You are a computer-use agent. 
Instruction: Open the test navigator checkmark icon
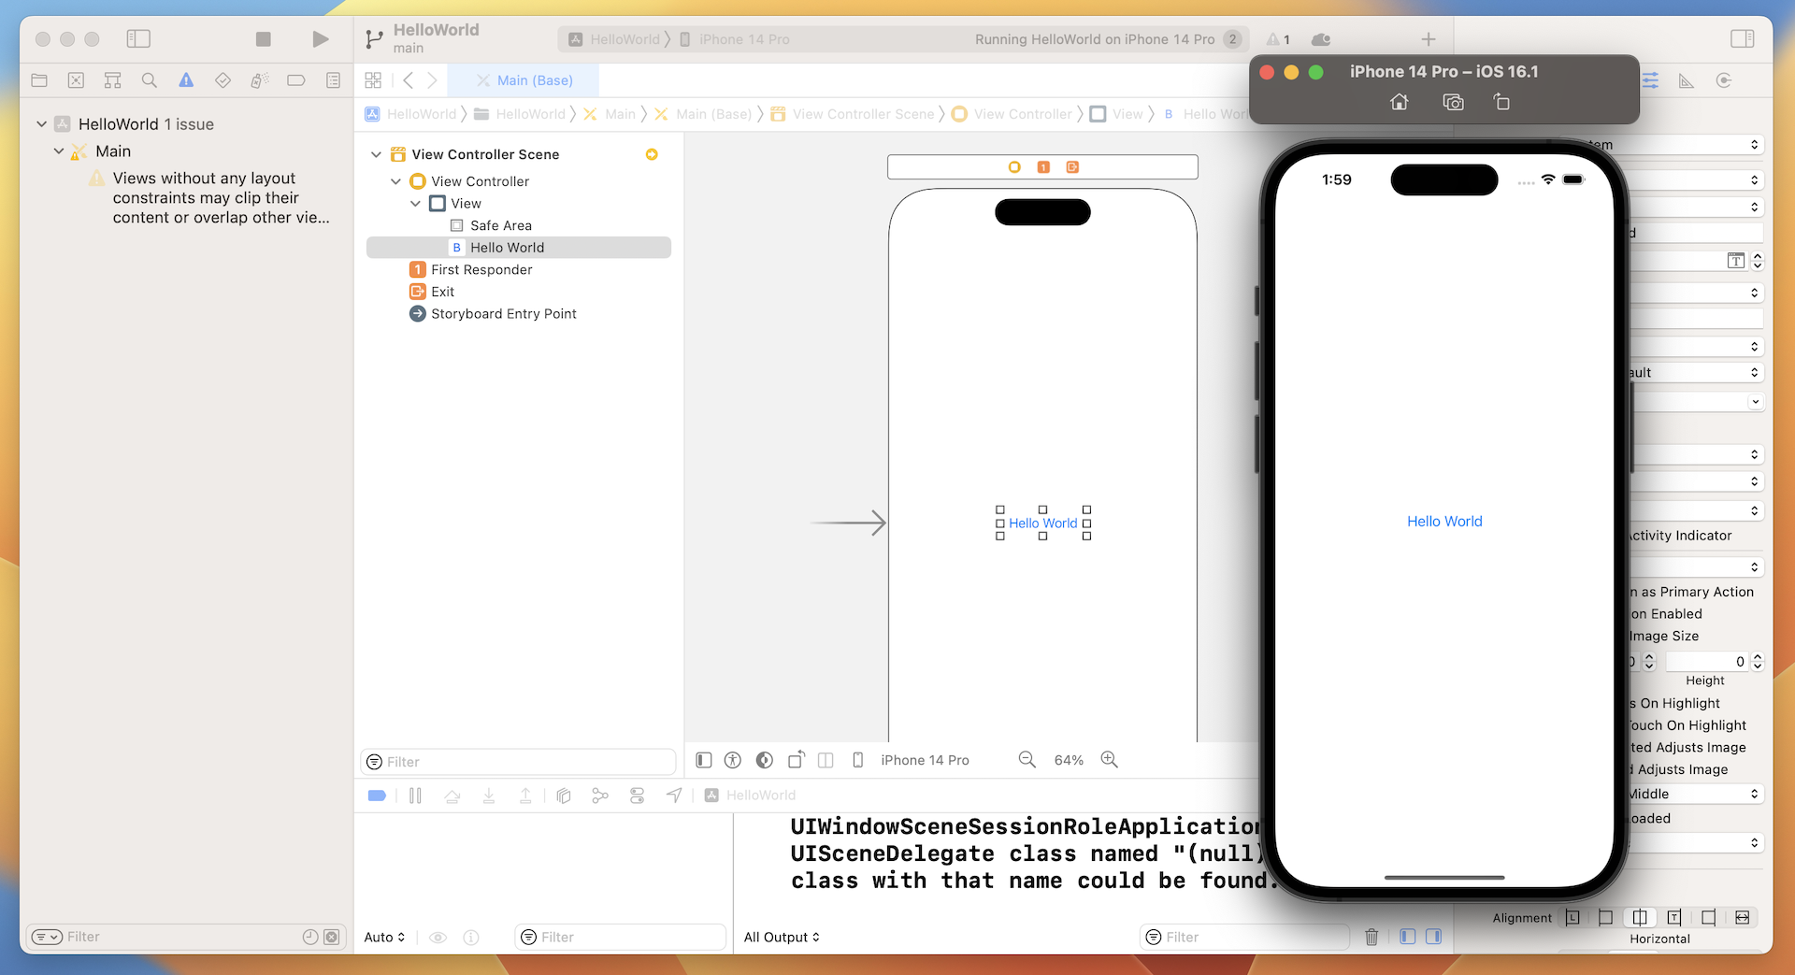pyautogui.click(x=223, y=80)
